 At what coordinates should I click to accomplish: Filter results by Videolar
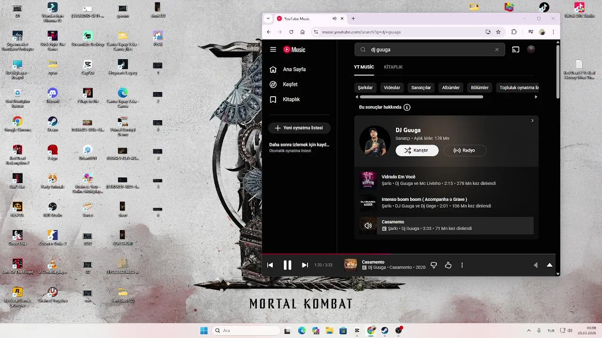pyautogui.click(x=392, y=88)
